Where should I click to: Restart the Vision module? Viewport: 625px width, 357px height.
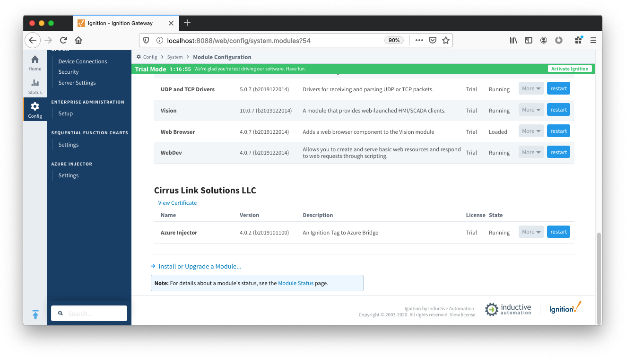coord(558,110)
